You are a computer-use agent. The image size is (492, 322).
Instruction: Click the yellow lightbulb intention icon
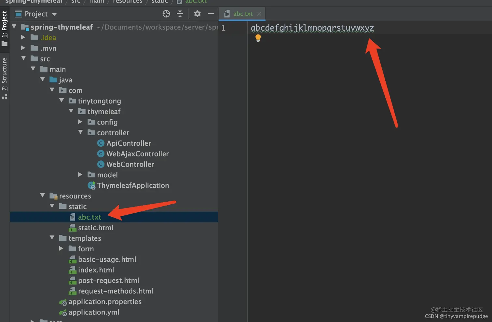click(x=258, y=38)
